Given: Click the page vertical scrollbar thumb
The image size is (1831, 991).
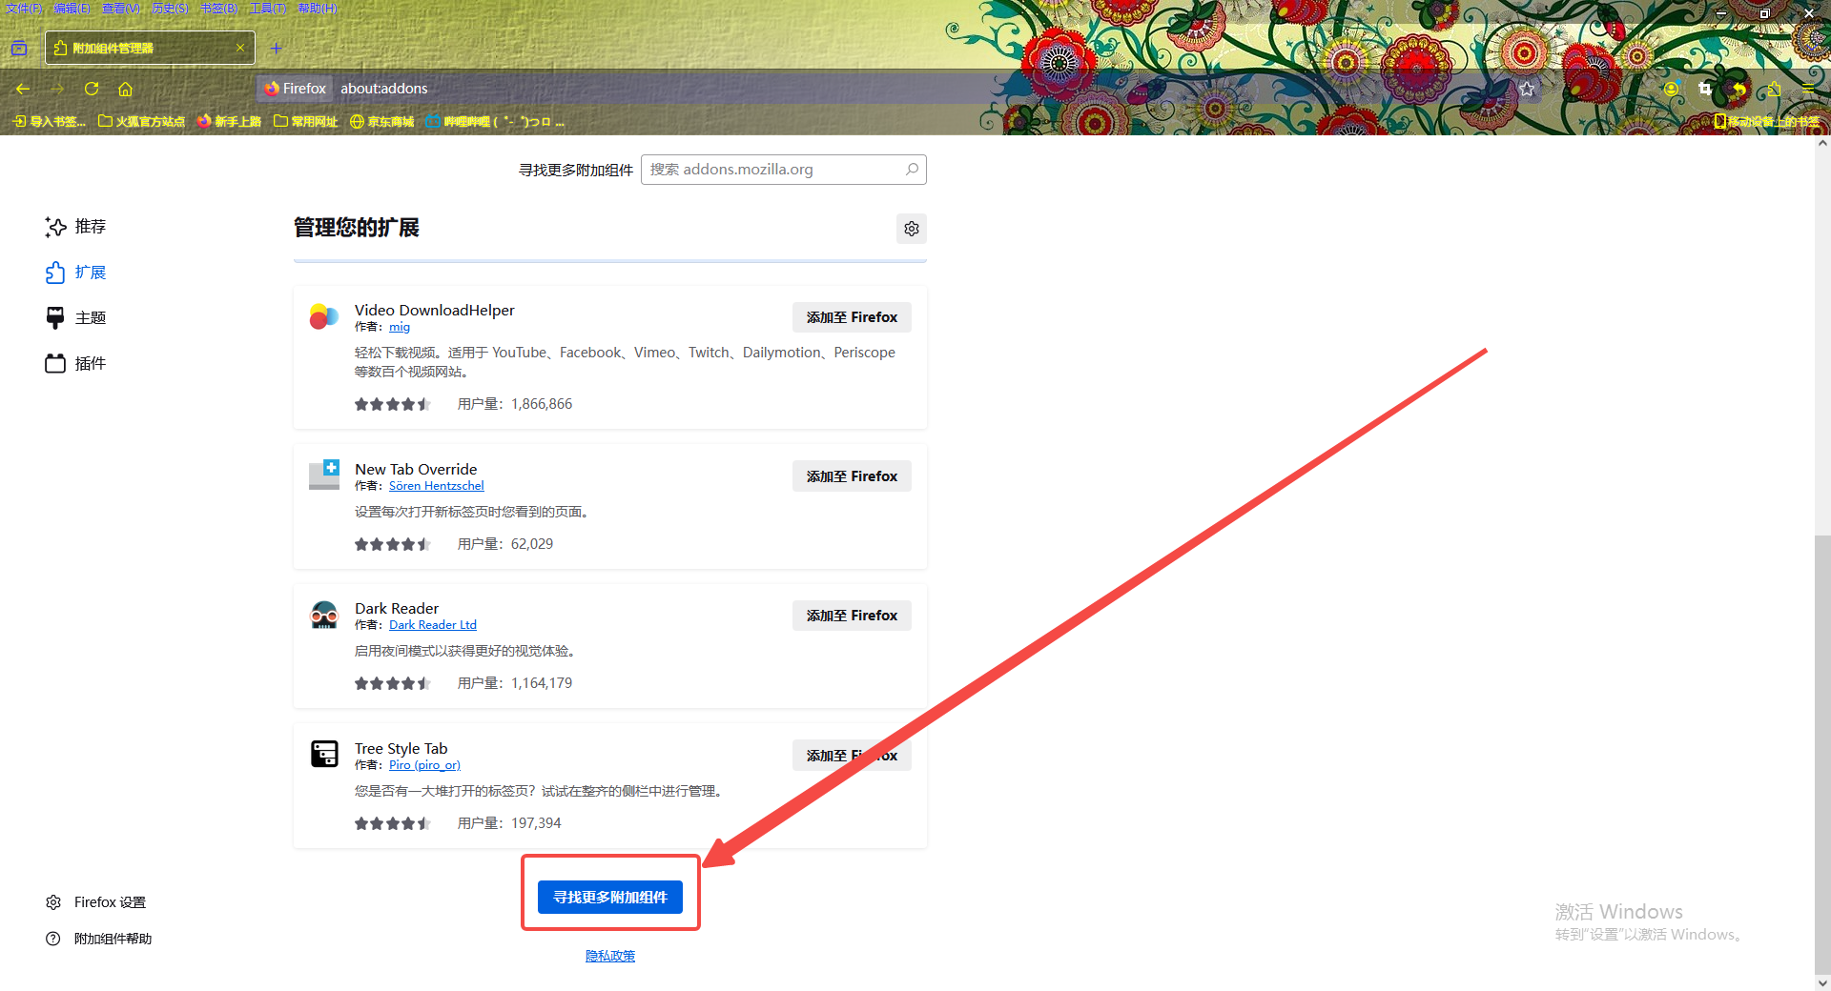Looking at the screenshot, I should click(1822, 754).
